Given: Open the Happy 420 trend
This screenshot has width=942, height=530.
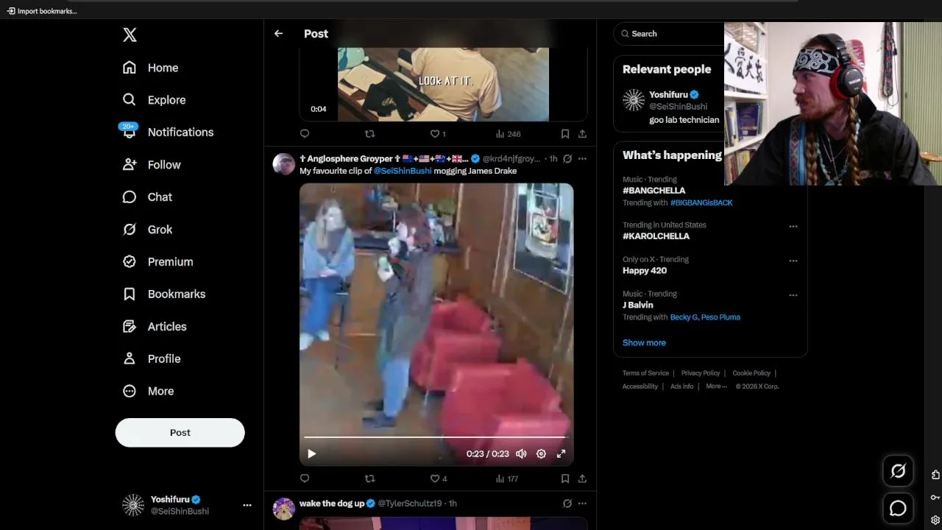Looking at the screenshot, I should tap(645, 271).
